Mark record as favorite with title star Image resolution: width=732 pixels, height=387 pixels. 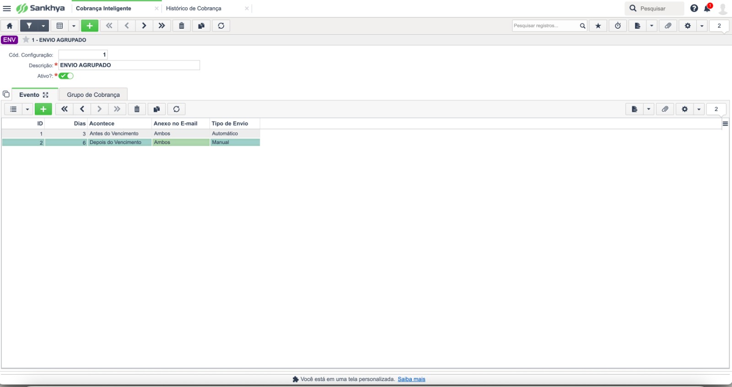click(26, 40)
